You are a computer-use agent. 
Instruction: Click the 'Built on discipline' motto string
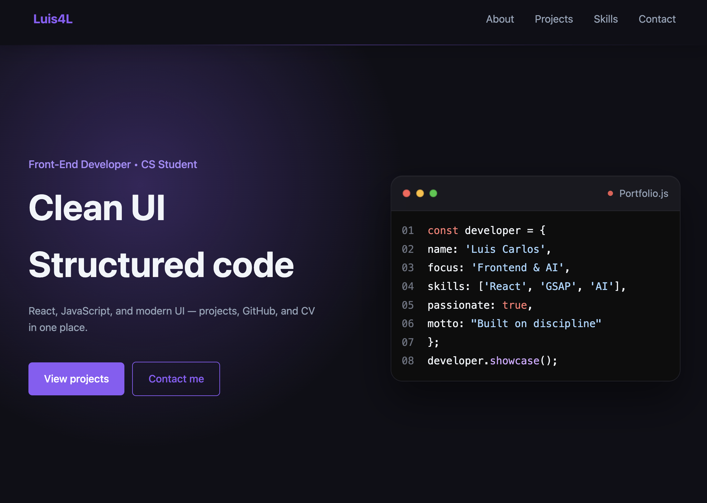point(536,324)
